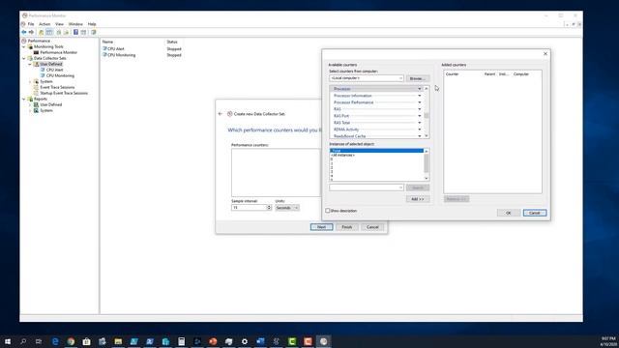Open the Windows Start menu
The height and width of the screenshot is (348, 619).
pyautogui.click(x=8, y=341)
